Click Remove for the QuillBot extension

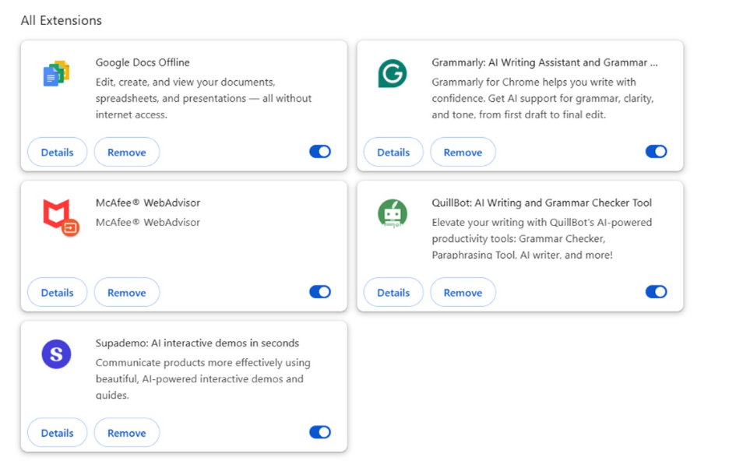(463, 293)
